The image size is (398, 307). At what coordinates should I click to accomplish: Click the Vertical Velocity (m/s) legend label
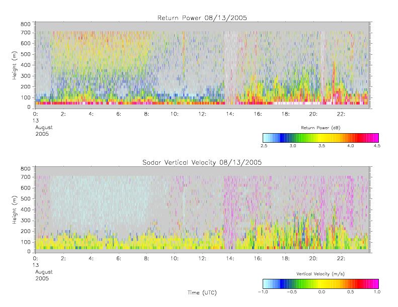pos(321,274)
